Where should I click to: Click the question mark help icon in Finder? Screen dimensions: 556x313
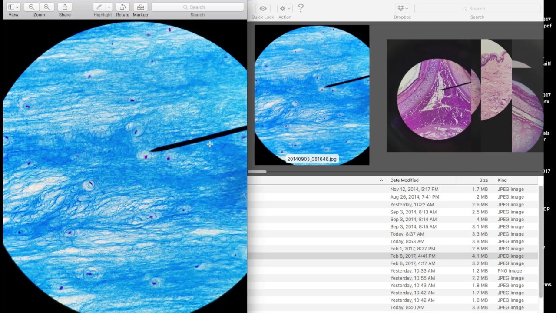[x=301, y=8]
